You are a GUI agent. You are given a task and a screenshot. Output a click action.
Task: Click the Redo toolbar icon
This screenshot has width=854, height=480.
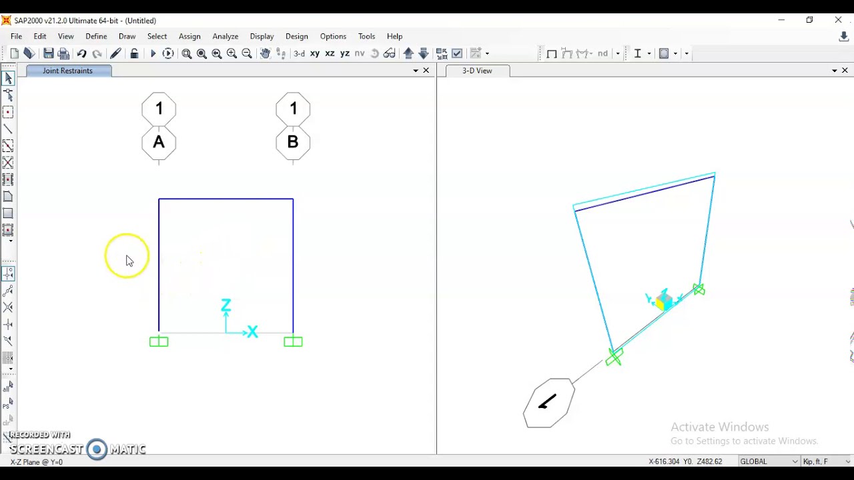coord(97,53)
